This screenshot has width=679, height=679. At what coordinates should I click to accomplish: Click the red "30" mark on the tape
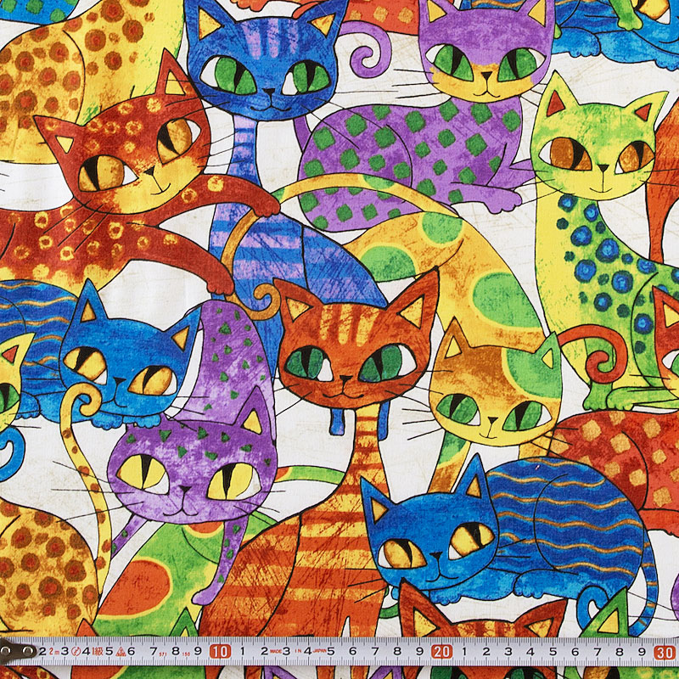coord(665,652)
